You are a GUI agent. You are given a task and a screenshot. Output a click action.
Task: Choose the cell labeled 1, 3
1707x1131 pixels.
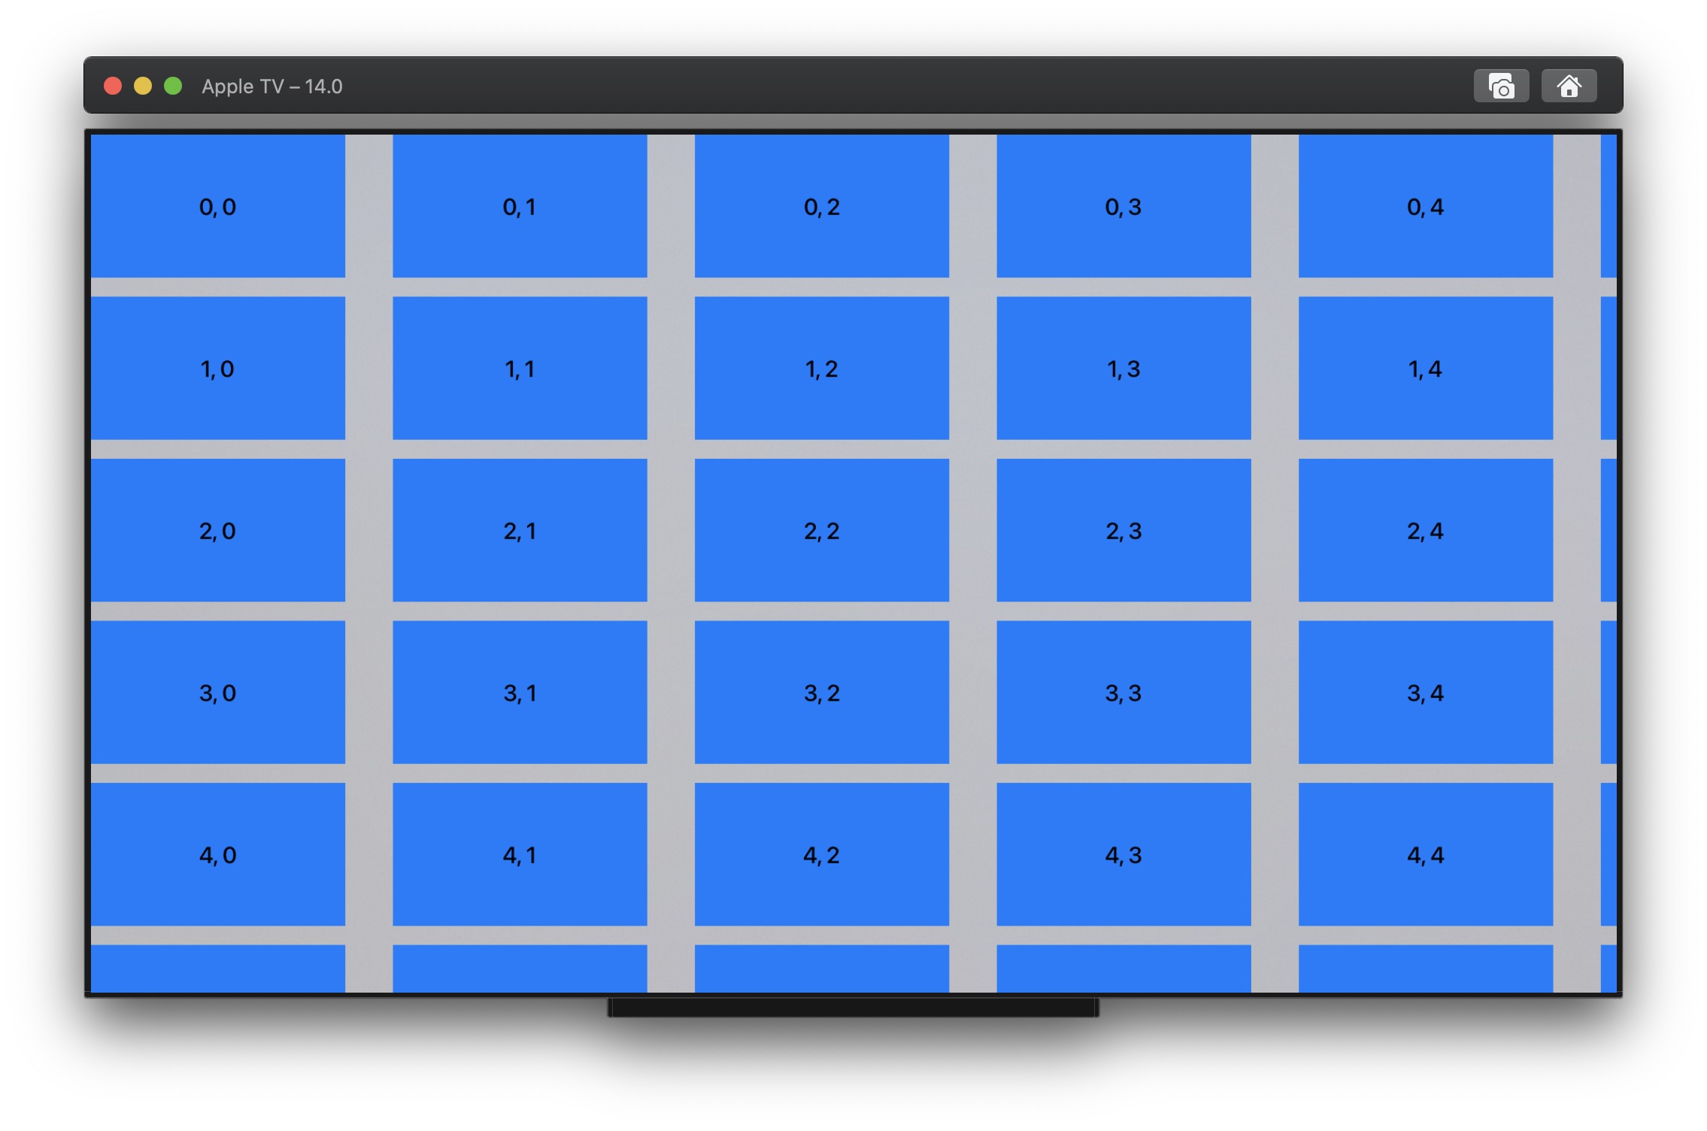(x=1123, y=368)
